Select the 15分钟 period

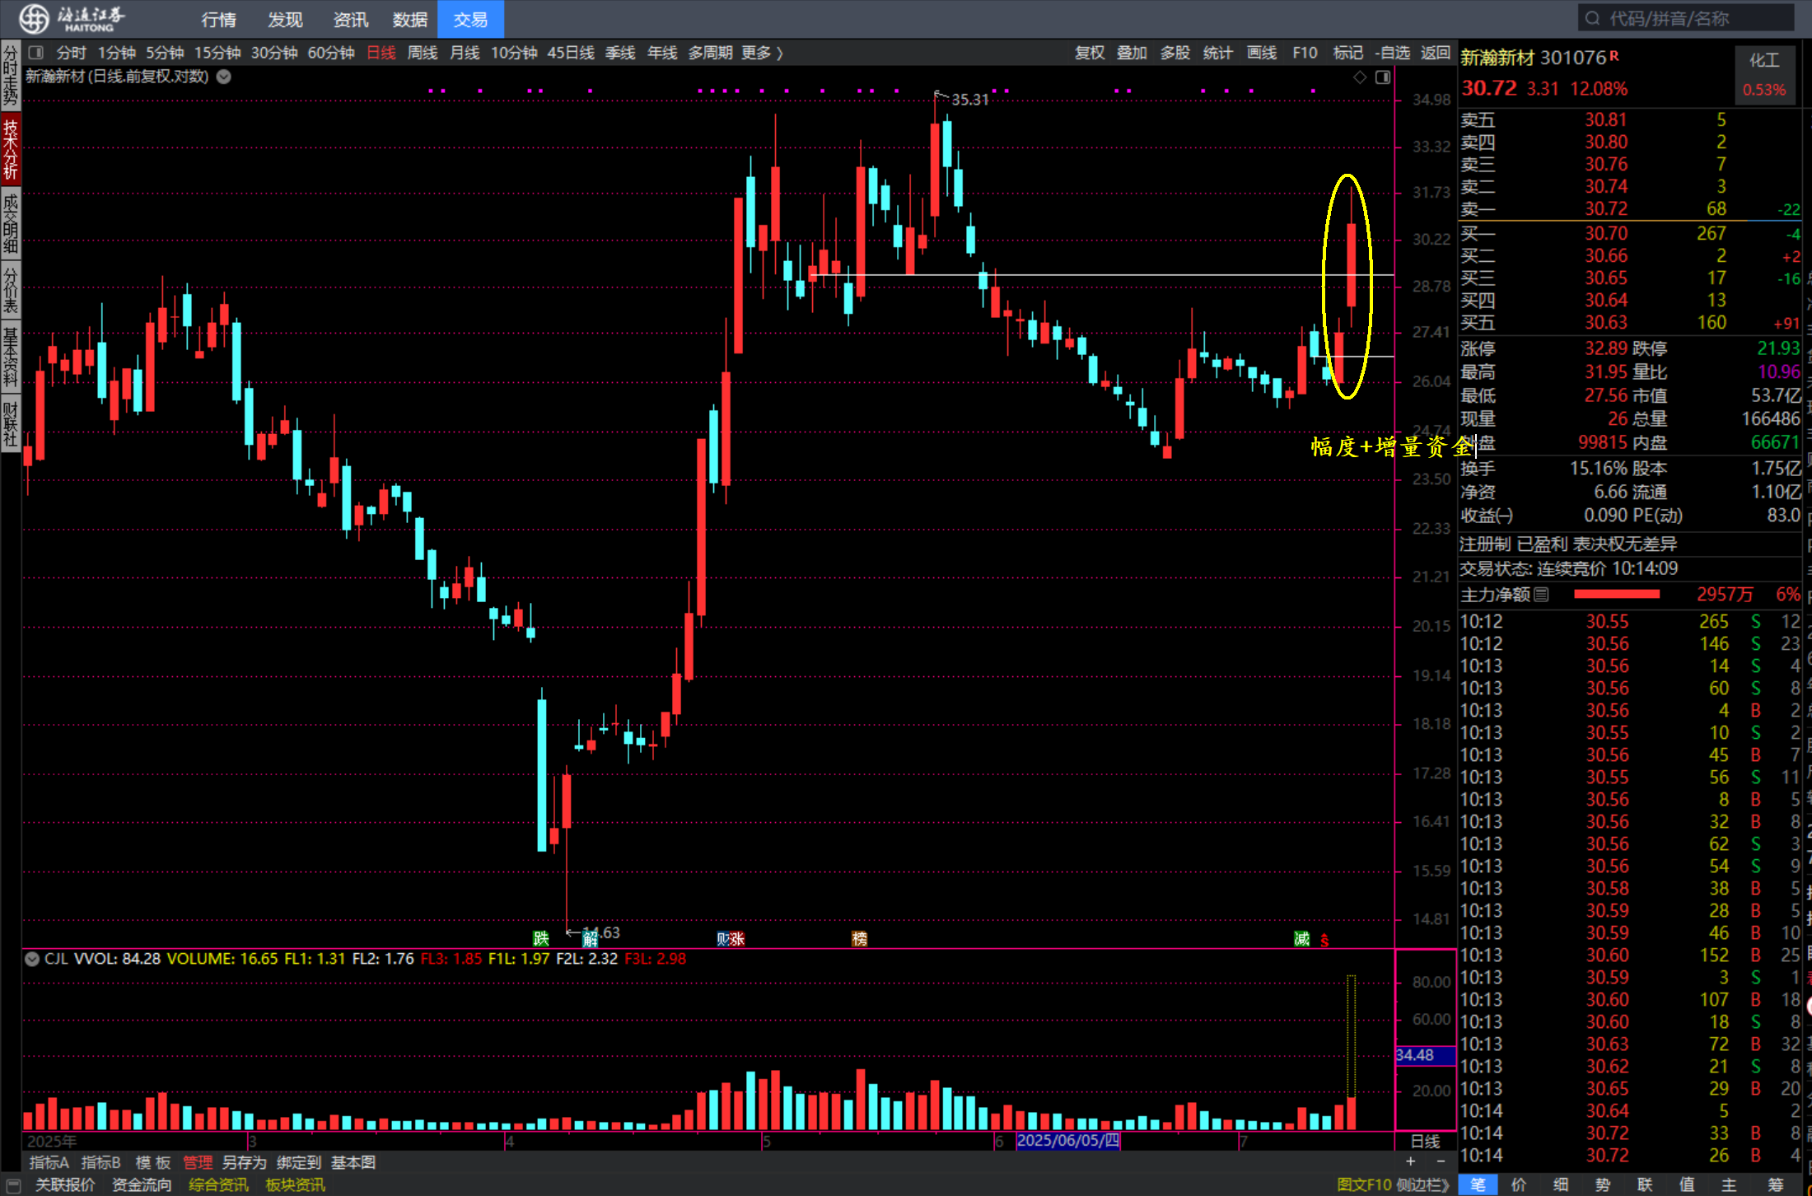[217, 53]
